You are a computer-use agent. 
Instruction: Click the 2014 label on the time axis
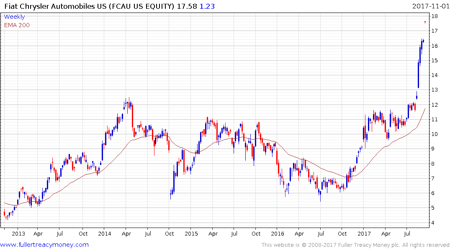105,233
